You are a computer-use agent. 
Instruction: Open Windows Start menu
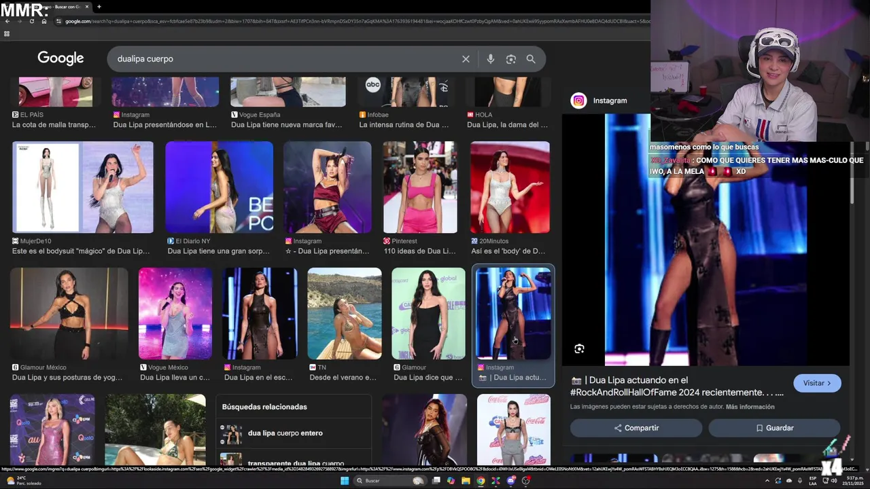[x=345, y=481]
